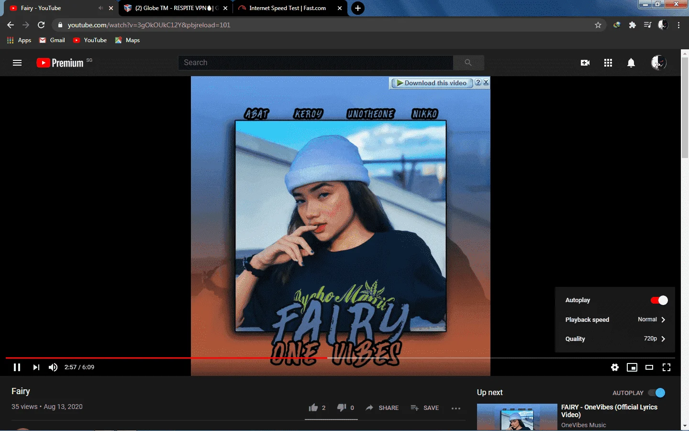
Task: Click the 'Fairy' video title text
Action: 21,391
